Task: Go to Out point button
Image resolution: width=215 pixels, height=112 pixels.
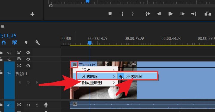Action: coord(193,14)
